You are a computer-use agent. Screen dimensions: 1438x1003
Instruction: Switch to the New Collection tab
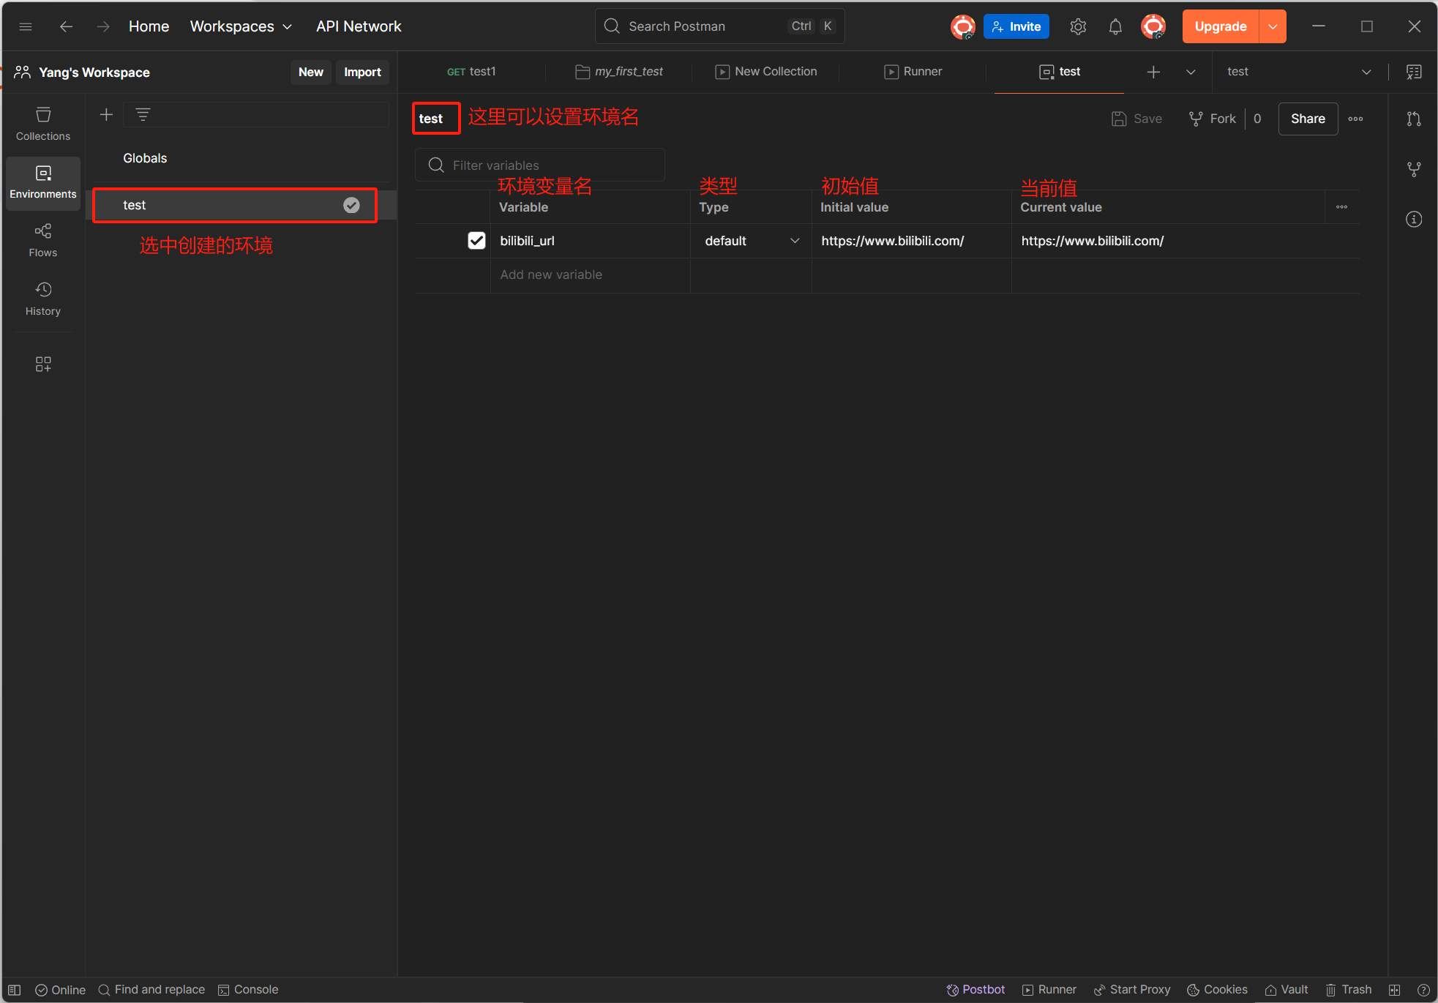tap(766, 72)
